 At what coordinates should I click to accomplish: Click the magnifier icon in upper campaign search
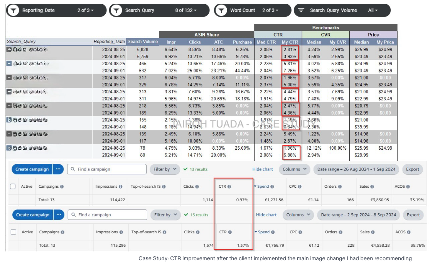click(72, 169)
